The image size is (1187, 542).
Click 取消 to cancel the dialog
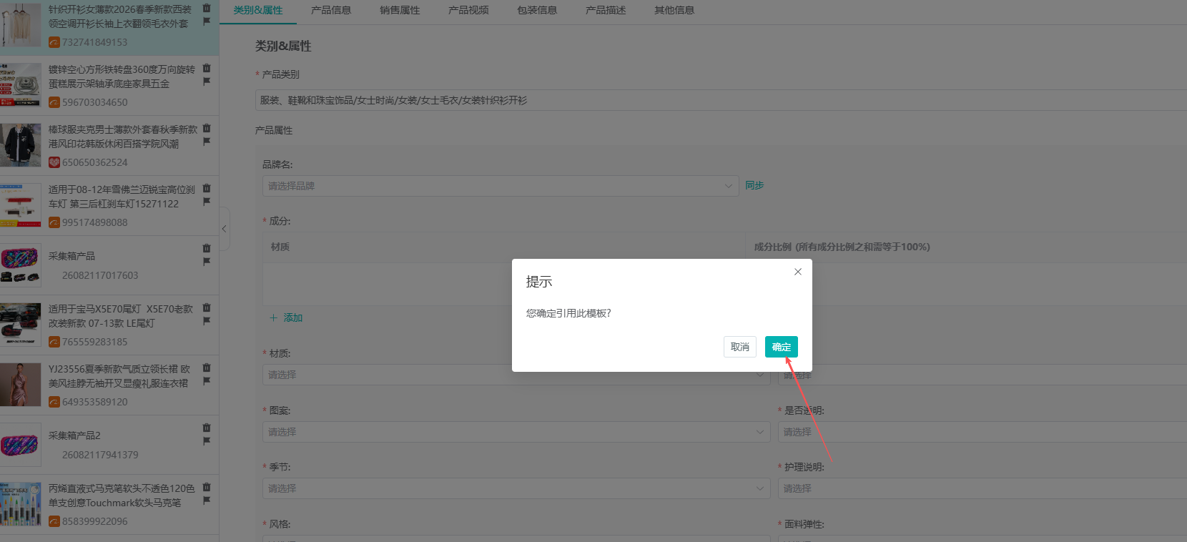tap(740, 347)
